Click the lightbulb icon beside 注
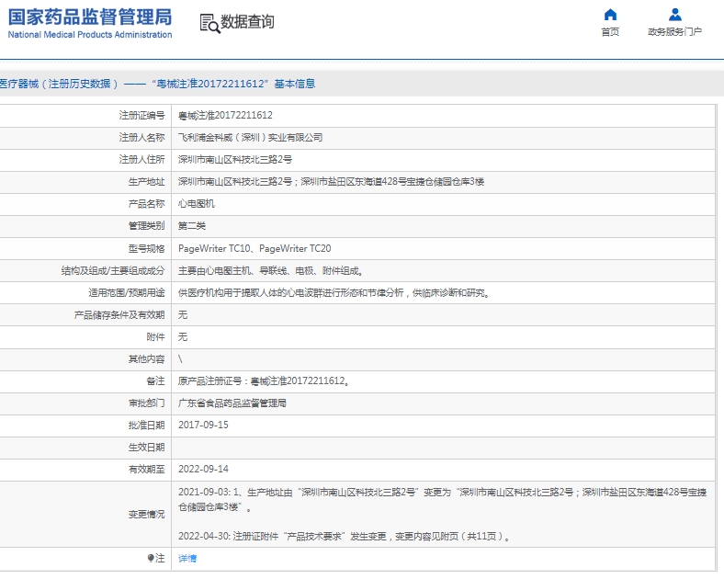724x579 pixels. tap(151, 558)
